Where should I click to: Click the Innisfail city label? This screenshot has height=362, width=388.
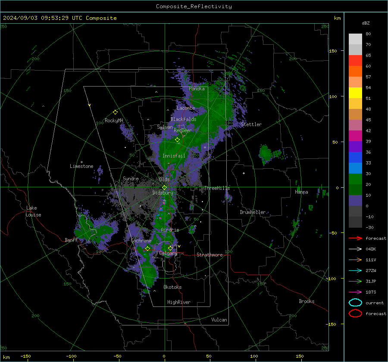tap(174, 156)
